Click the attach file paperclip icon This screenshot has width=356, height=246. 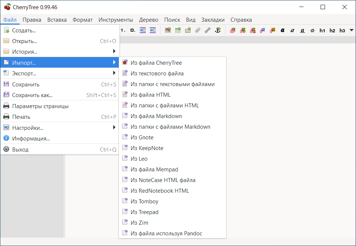198,30
